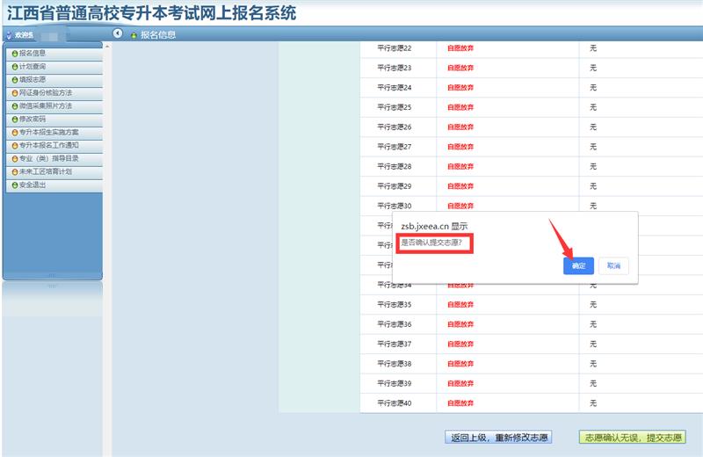Select the row label 平行志愿36
The image size is (703, 457).
394,324
